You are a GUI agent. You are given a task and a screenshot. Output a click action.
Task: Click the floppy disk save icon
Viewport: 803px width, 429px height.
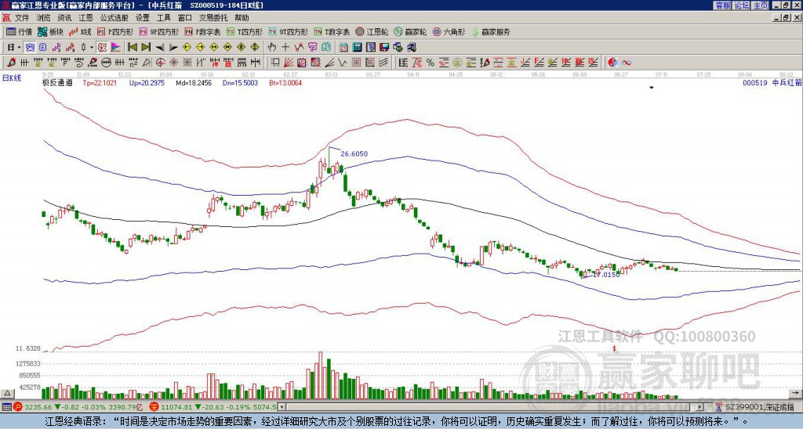[384, 48]
